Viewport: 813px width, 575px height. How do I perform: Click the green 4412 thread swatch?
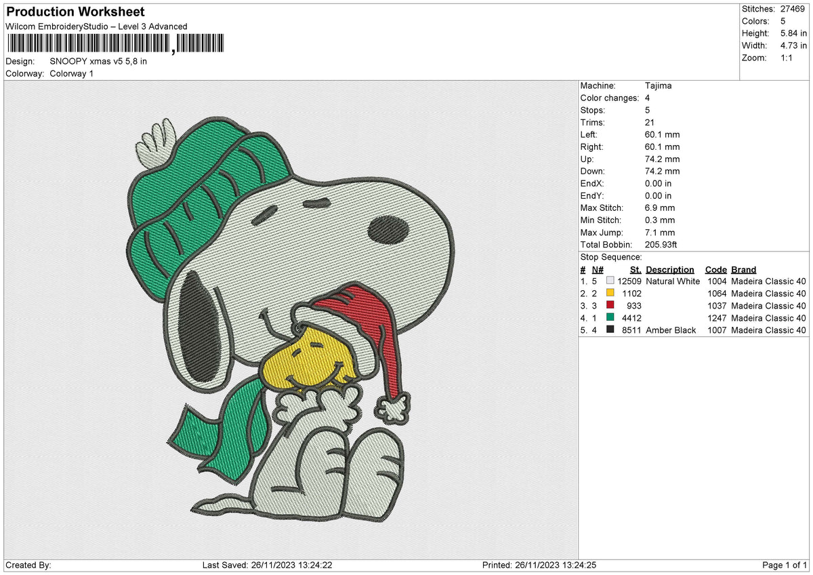[x=610, y=317]
